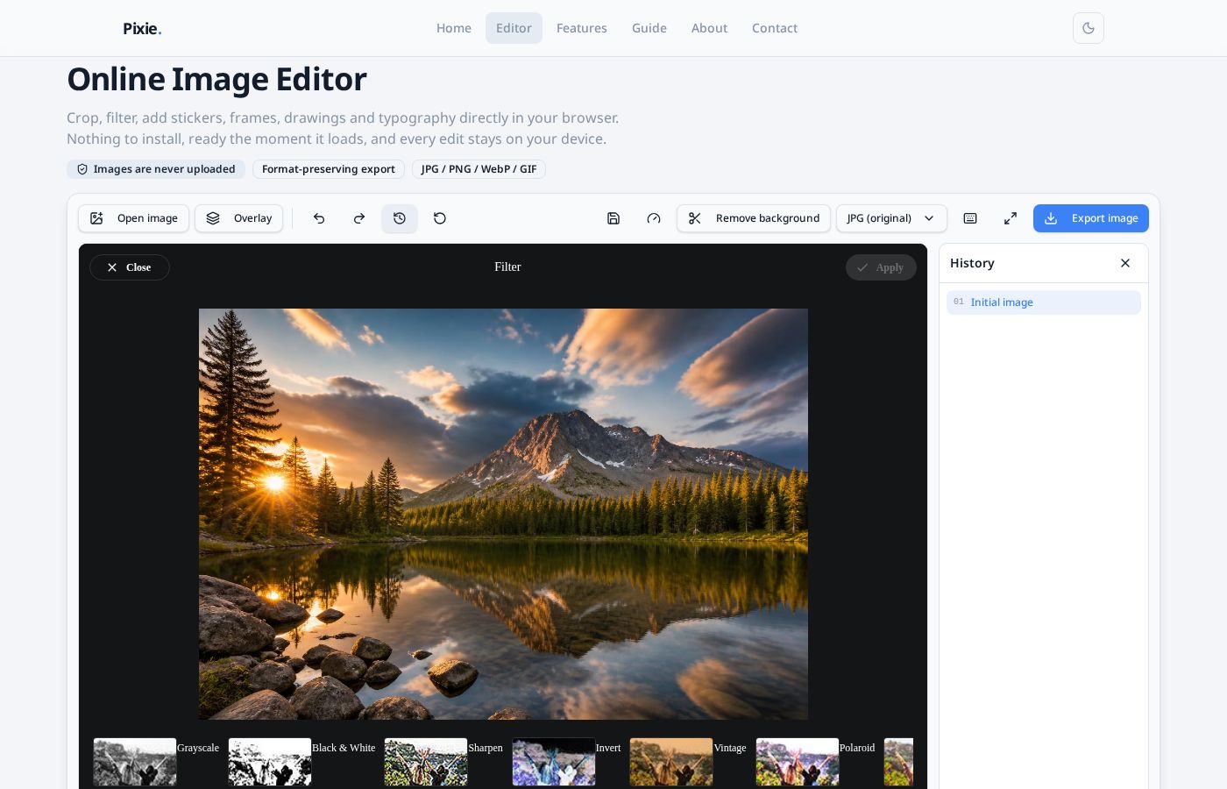Click the Overlay button
The width and height of the screenshot is (1227, 789).
[239, 218]
